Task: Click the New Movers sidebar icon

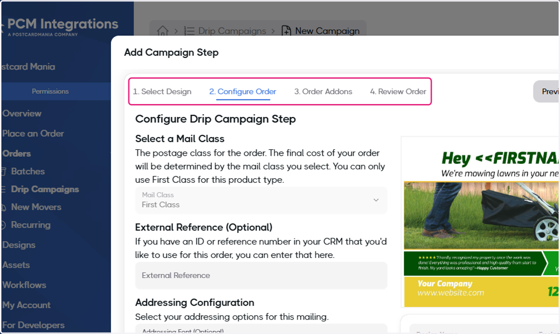Action: [3, 207]
